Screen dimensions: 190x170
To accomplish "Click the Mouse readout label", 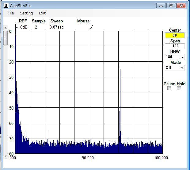I will click(x=83, y=21).
